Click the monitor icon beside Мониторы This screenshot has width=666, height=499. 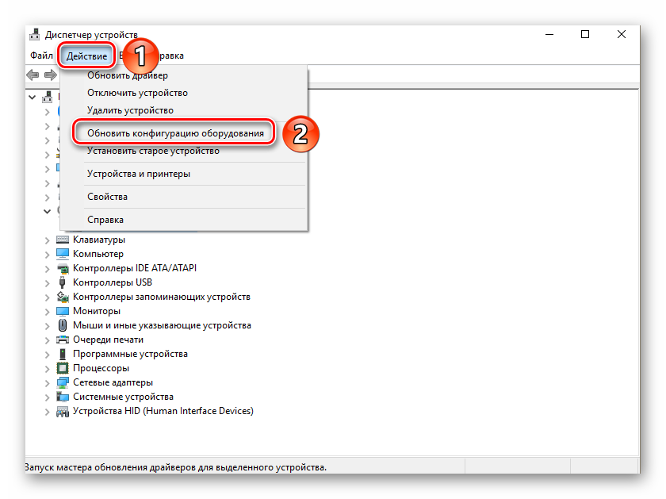63,311
